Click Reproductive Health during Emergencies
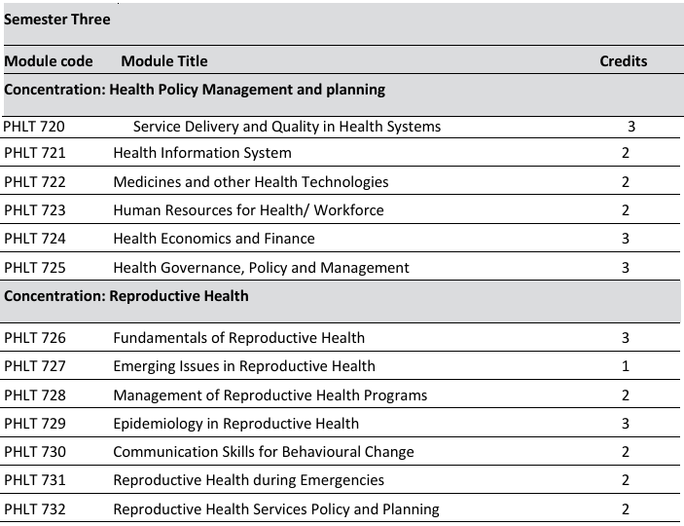684x526 pixels. click(248, 479)
